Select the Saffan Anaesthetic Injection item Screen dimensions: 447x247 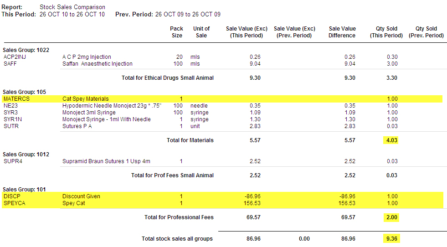(98, 64)
